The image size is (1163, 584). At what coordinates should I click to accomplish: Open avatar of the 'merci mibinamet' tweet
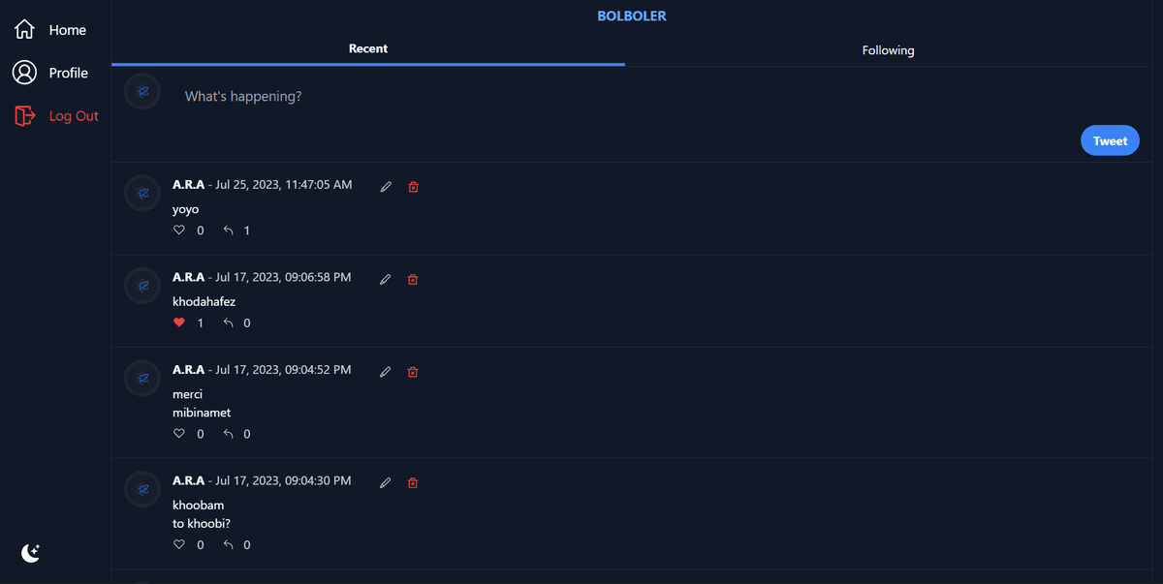click(142, 378)
